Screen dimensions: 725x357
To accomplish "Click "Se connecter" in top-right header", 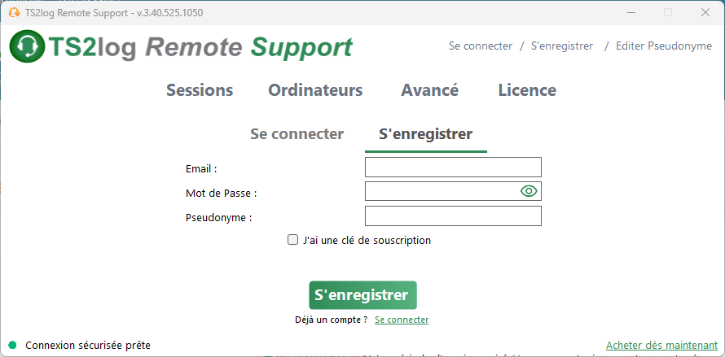I will point(481,46).
